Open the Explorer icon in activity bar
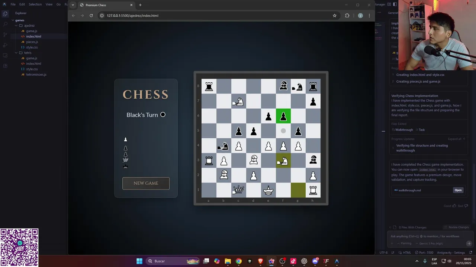Screen dimensions: 476x267 click(x=5, y=14)
